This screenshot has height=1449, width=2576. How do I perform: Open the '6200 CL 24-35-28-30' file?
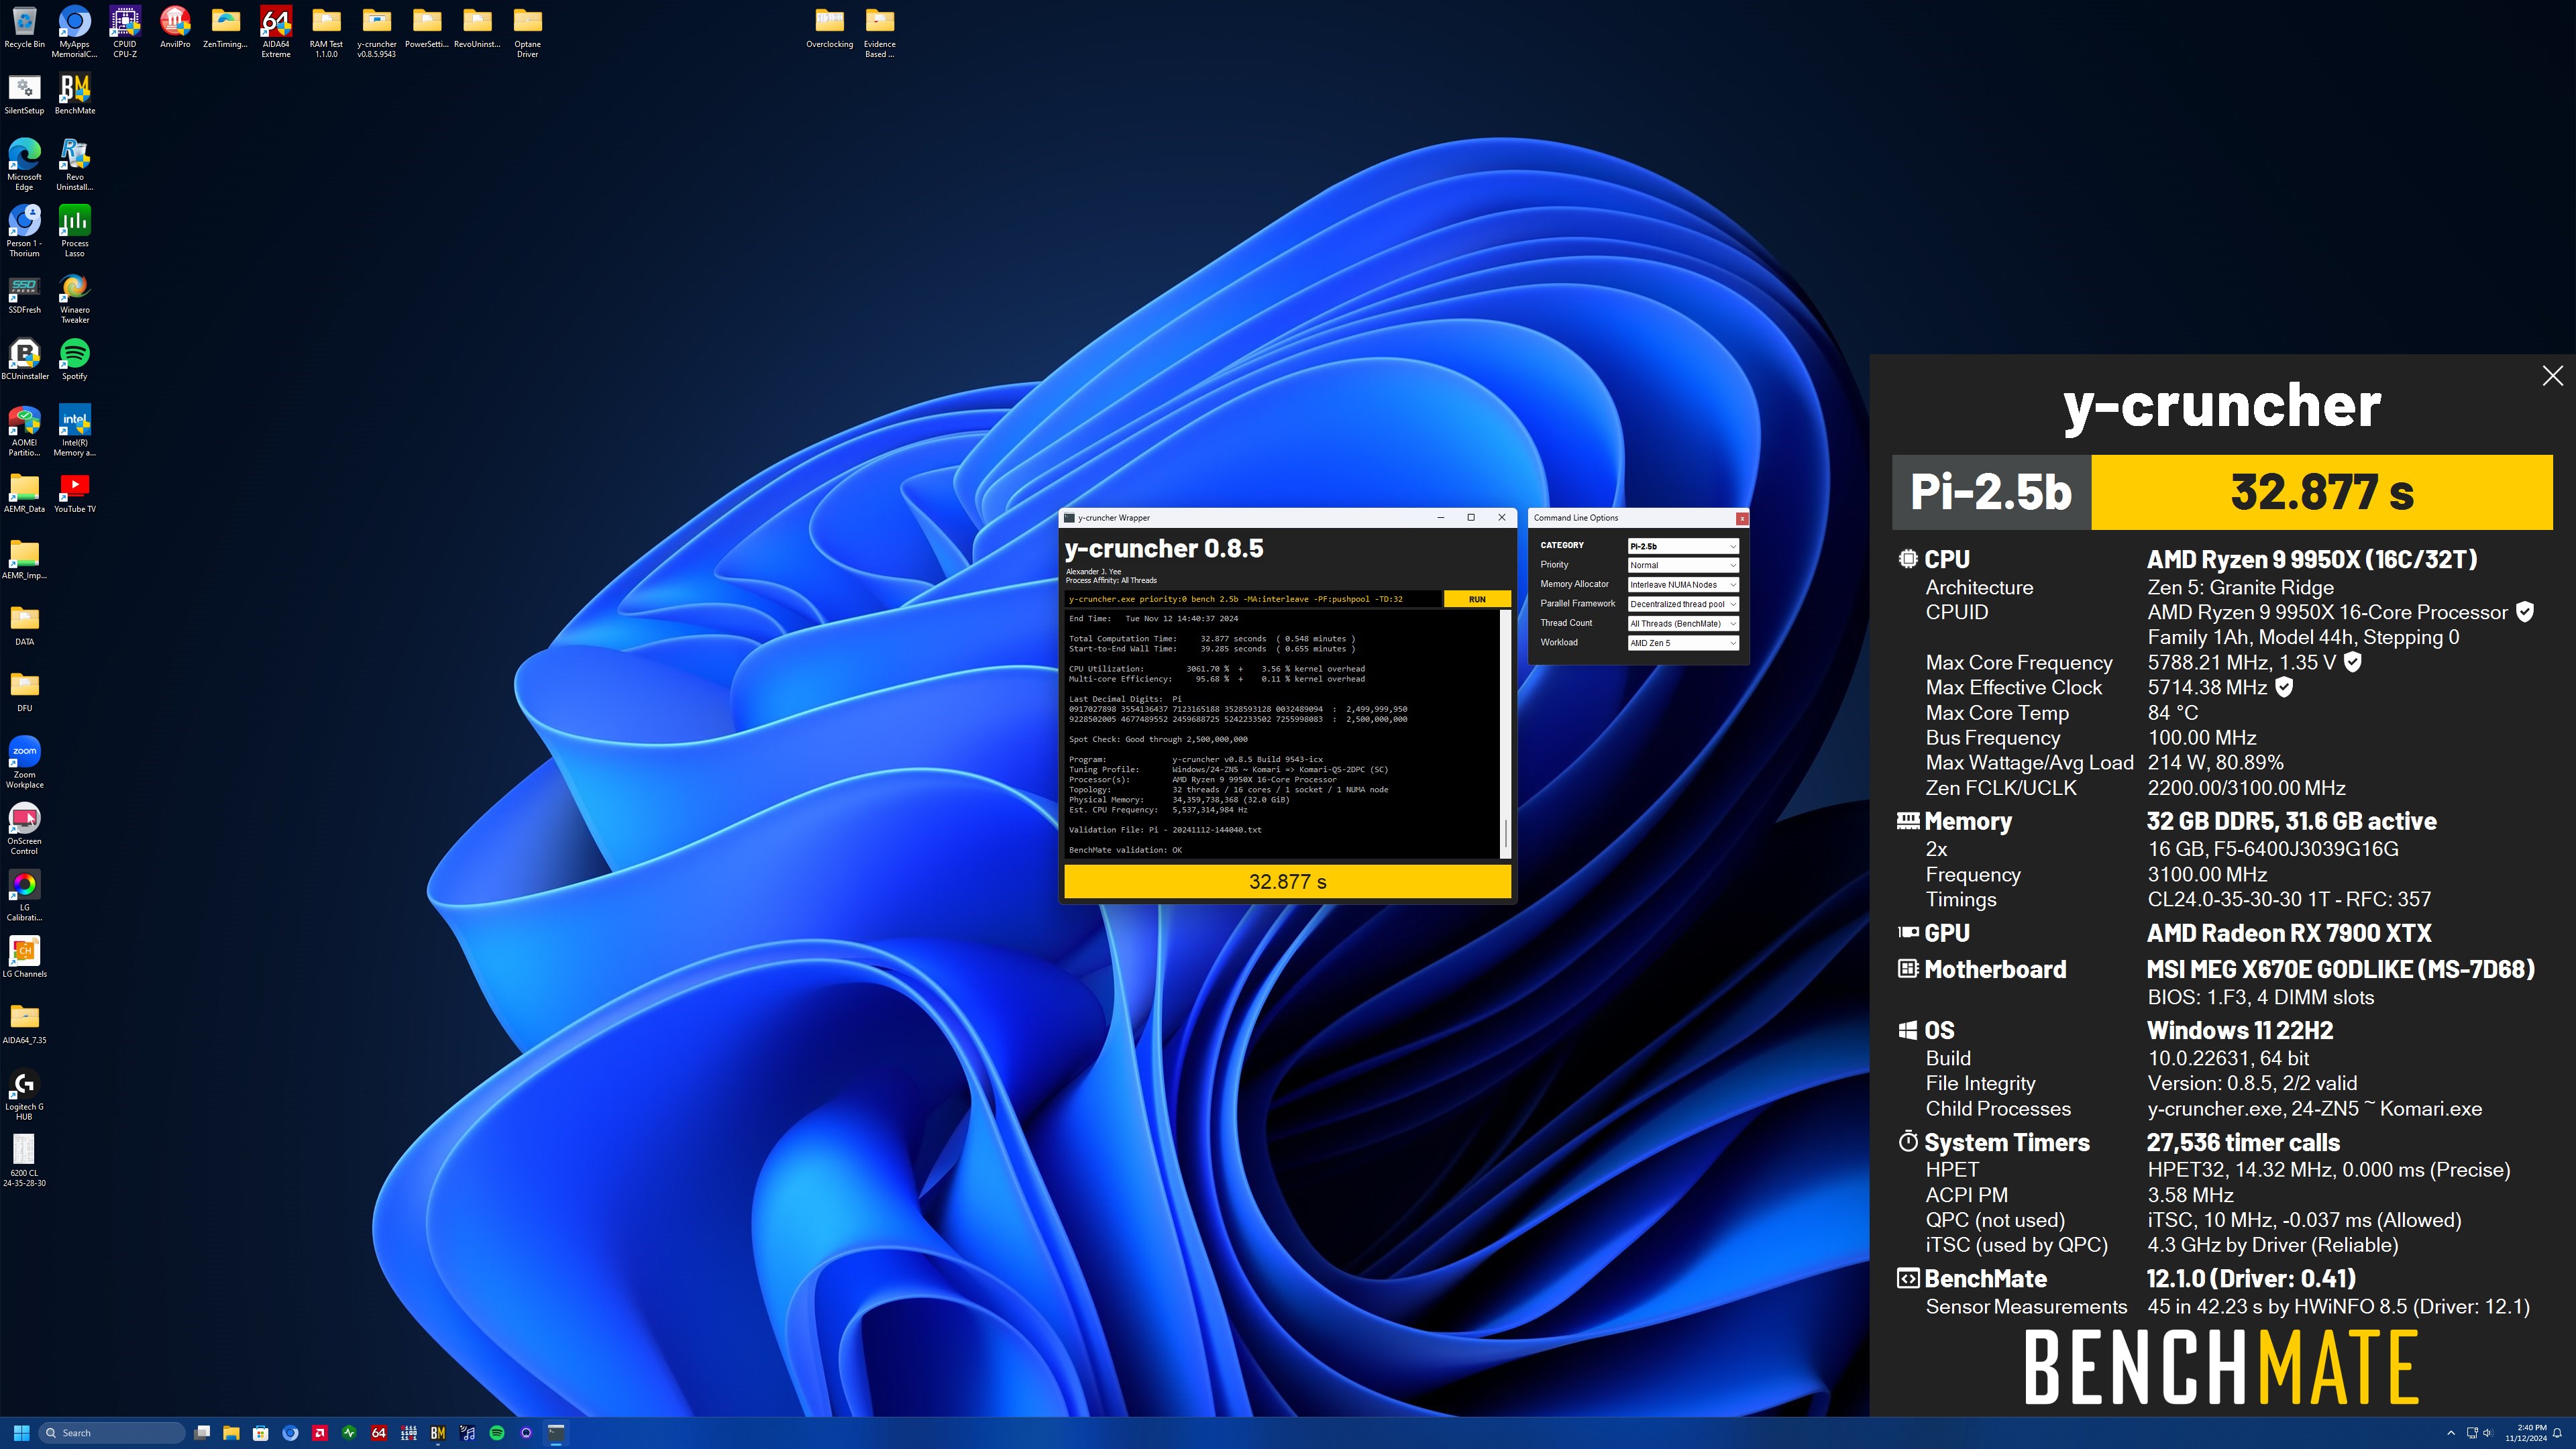click(24, 1161)
